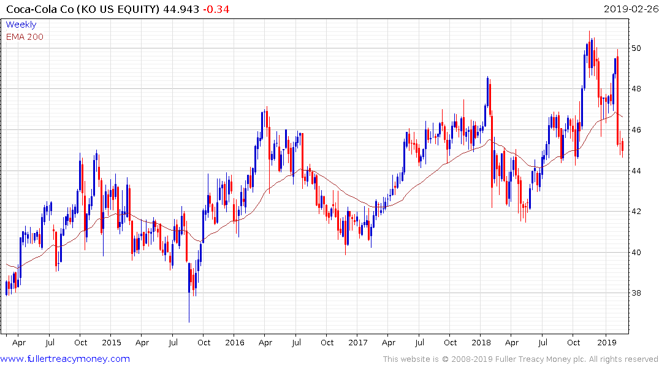659x368 pixels.
Task: Select the 'EMA 200' legend label
Action: click(x=25, y=37)
